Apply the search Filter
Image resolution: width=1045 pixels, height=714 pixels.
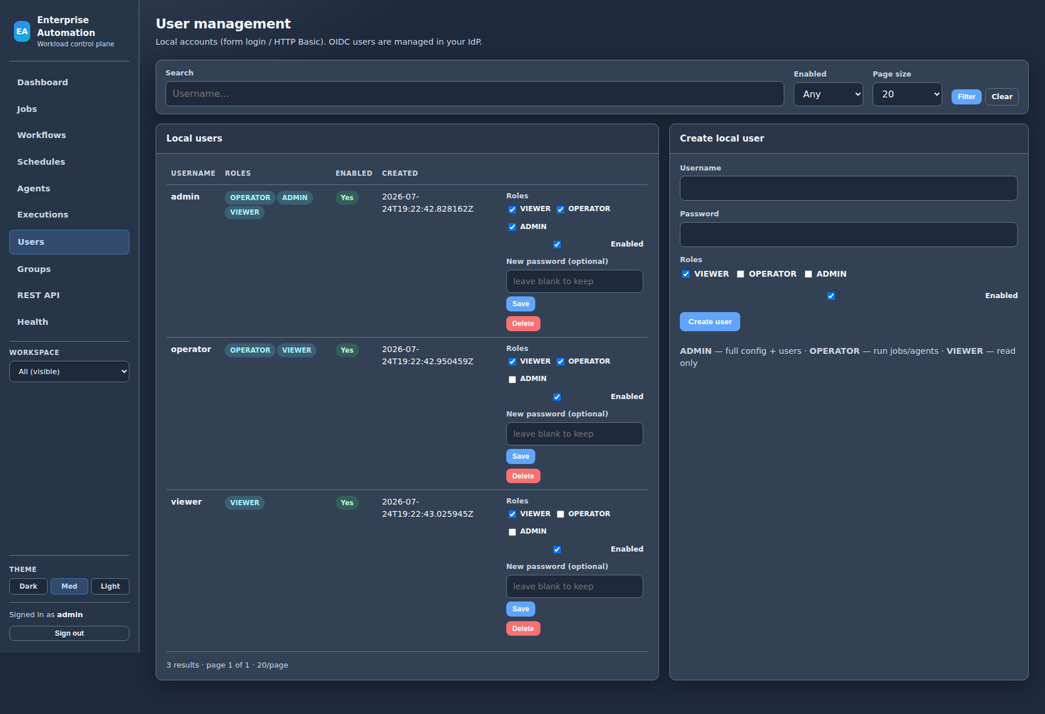click(x=966, y=97)
